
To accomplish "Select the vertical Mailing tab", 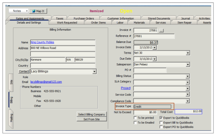I will (11, 118).
